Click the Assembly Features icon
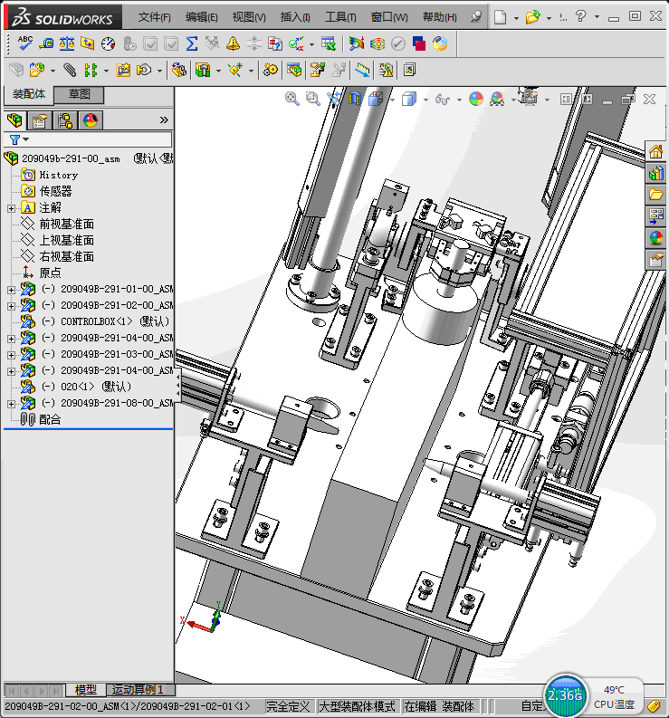The height and width of the screenshot is (718, 669). pyautogui.click(x=203, y=70)
